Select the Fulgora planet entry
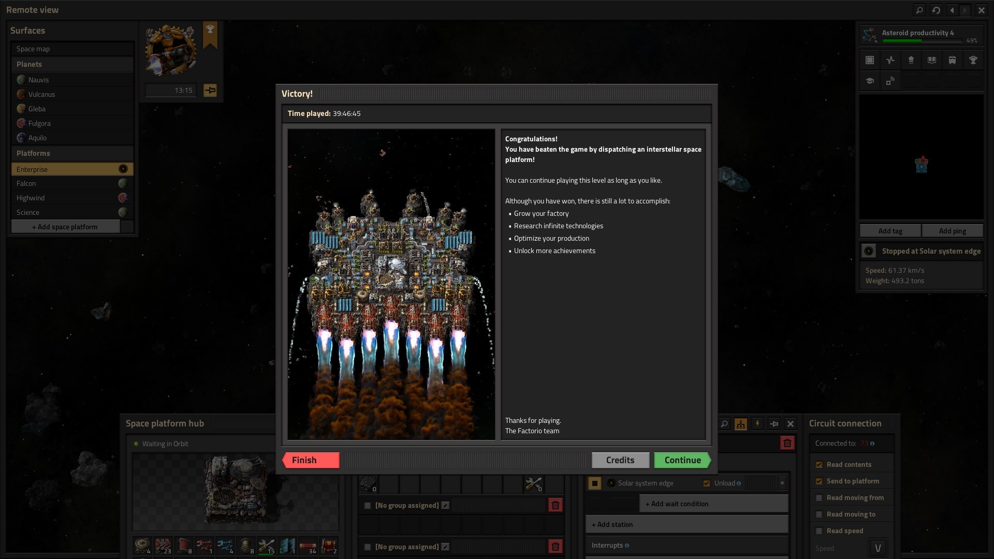 (x=72, y=123)
